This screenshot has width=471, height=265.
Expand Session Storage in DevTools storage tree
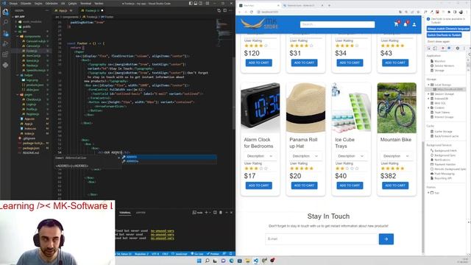pos(428,94)
